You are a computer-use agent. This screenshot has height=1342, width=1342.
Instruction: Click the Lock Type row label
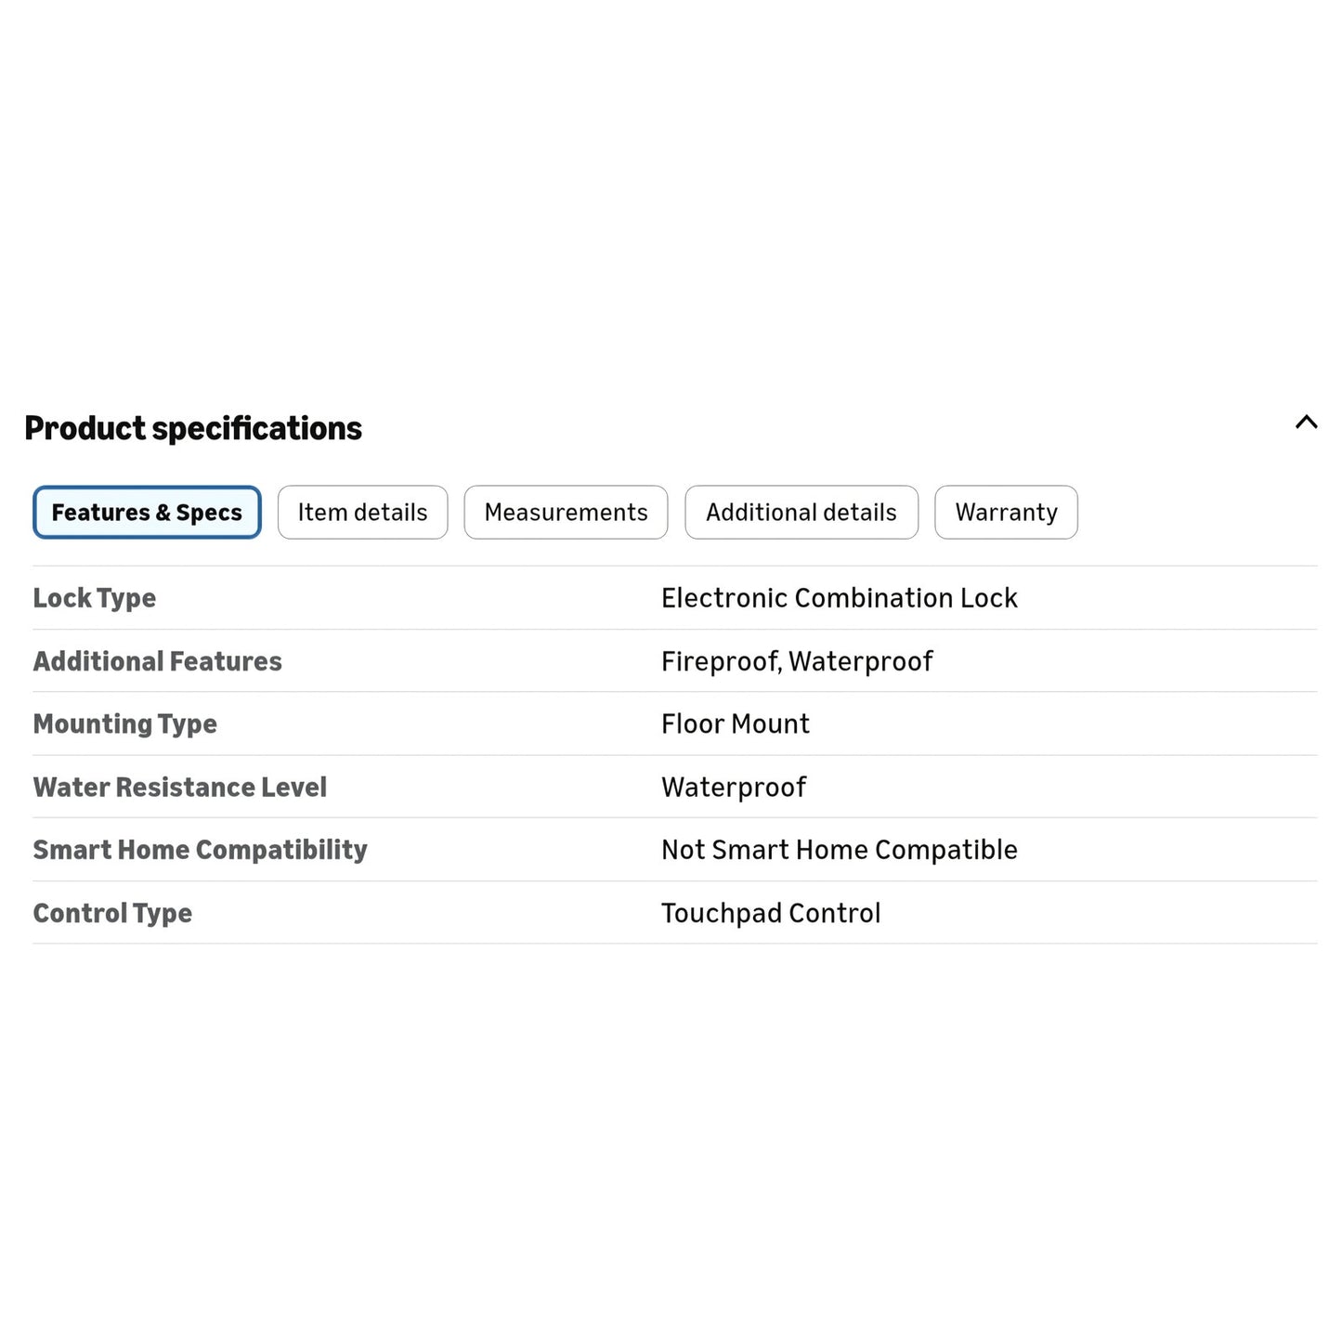click(x=95, y=599)
